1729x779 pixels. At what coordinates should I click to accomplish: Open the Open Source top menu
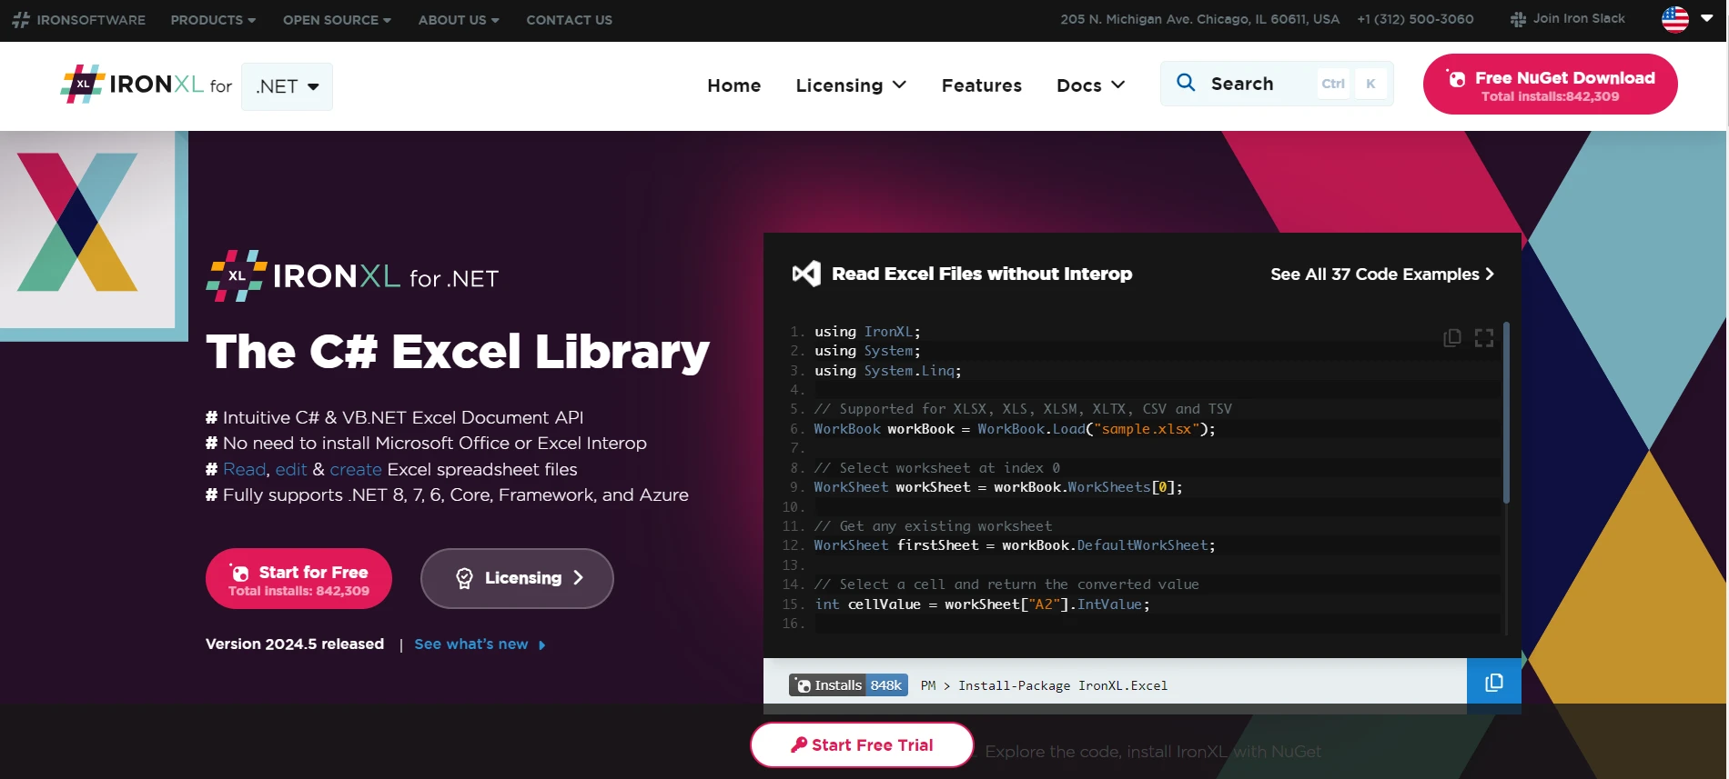[x=337, y=20]
